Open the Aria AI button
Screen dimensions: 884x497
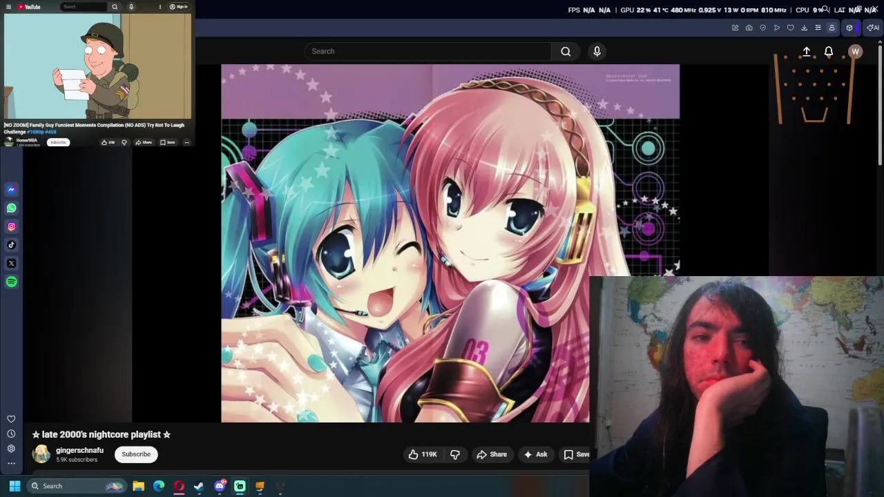pos(873,28)
